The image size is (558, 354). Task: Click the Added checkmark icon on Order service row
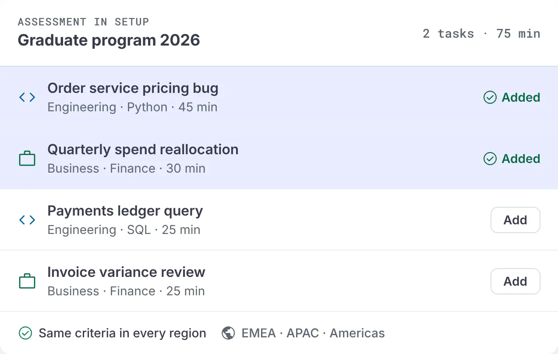point(490,97)
